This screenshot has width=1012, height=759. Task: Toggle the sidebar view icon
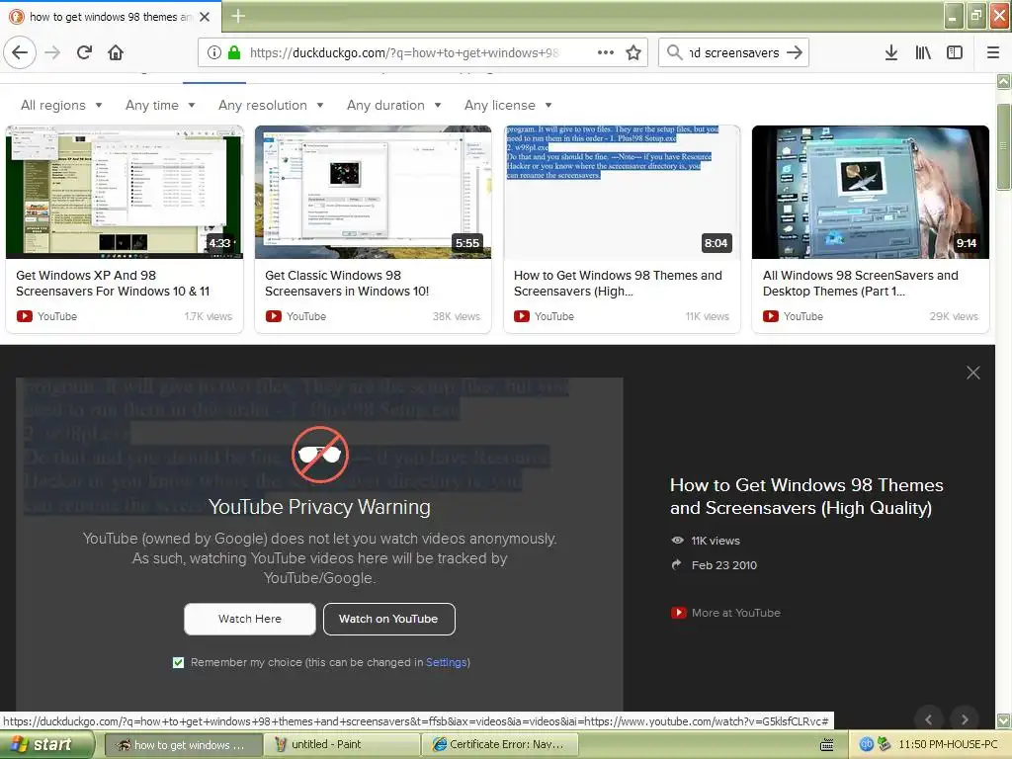[x=955, y=52]
